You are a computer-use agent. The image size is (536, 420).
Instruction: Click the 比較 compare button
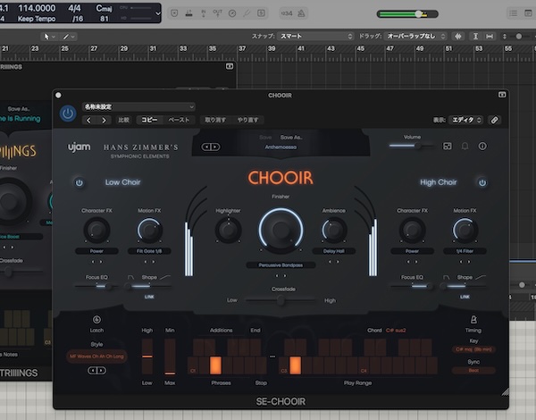coord(123,120)
